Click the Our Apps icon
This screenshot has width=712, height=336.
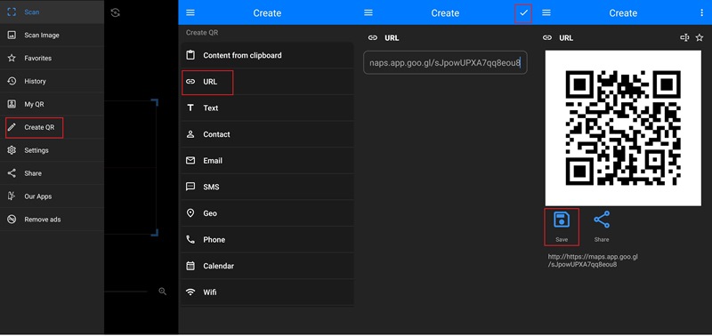pyautogui.click(x=12, y=196)
